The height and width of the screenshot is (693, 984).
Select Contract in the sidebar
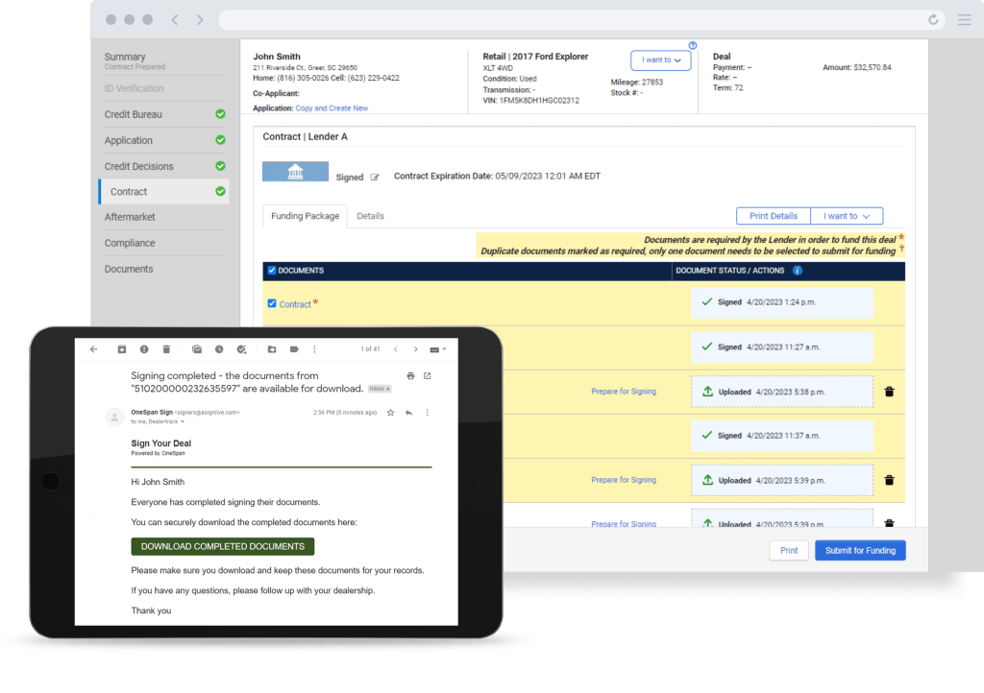coord(163,192)
